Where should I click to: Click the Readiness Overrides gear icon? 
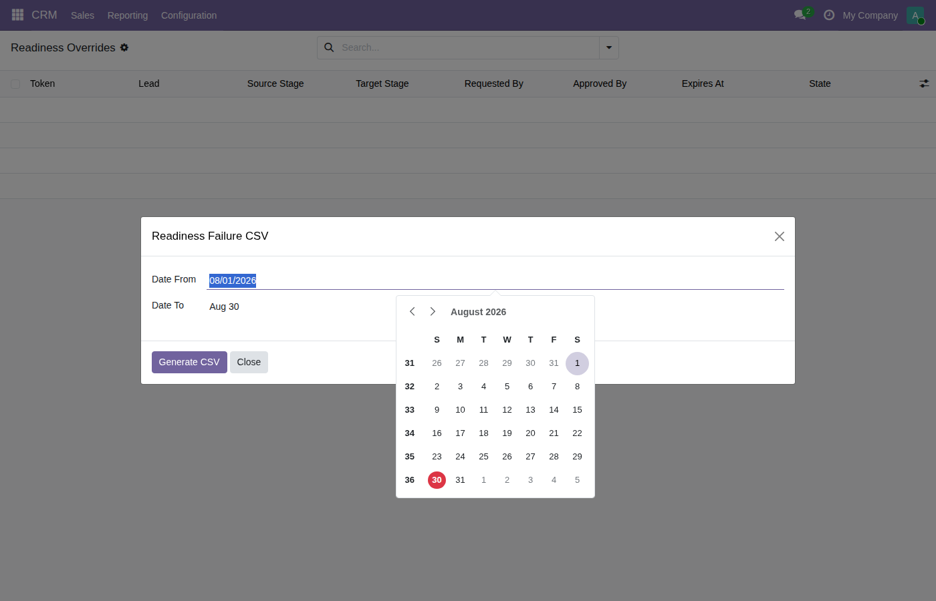[124, 47]
